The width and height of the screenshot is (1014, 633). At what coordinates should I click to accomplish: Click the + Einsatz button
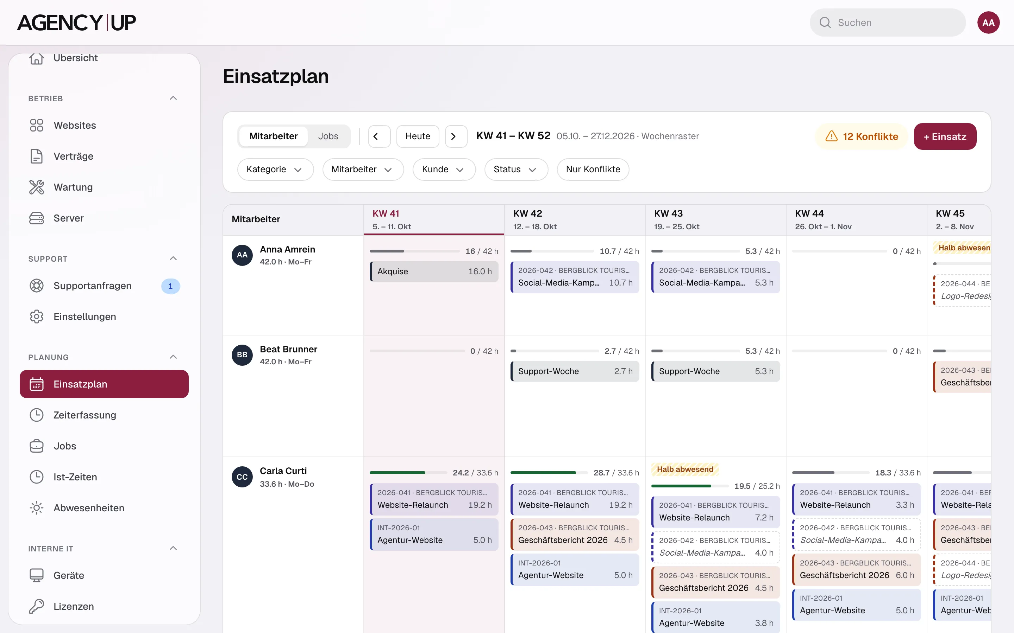945,136
